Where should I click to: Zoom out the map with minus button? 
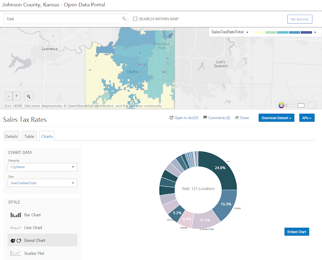pyautogui.click(x=9, y=96)
